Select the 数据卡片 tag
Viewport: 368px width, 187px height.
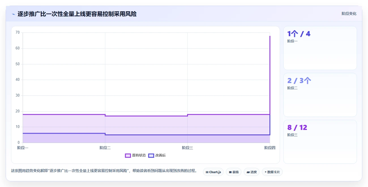(272, 172)
